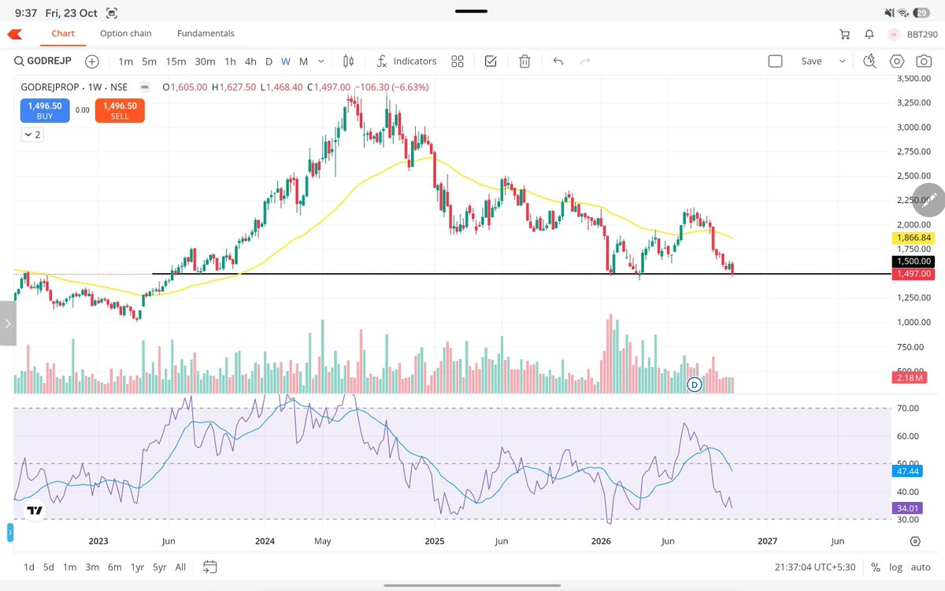Click the D dividend marker on chart
The width and height of the screenshot is (945, 591).
pyautogui.click(x=695, y=385)
